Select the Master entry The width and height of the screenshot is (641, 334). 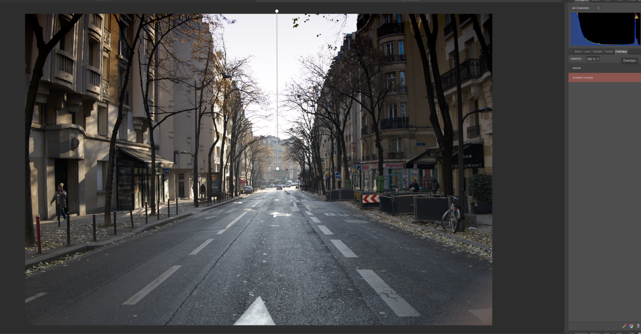576,68
